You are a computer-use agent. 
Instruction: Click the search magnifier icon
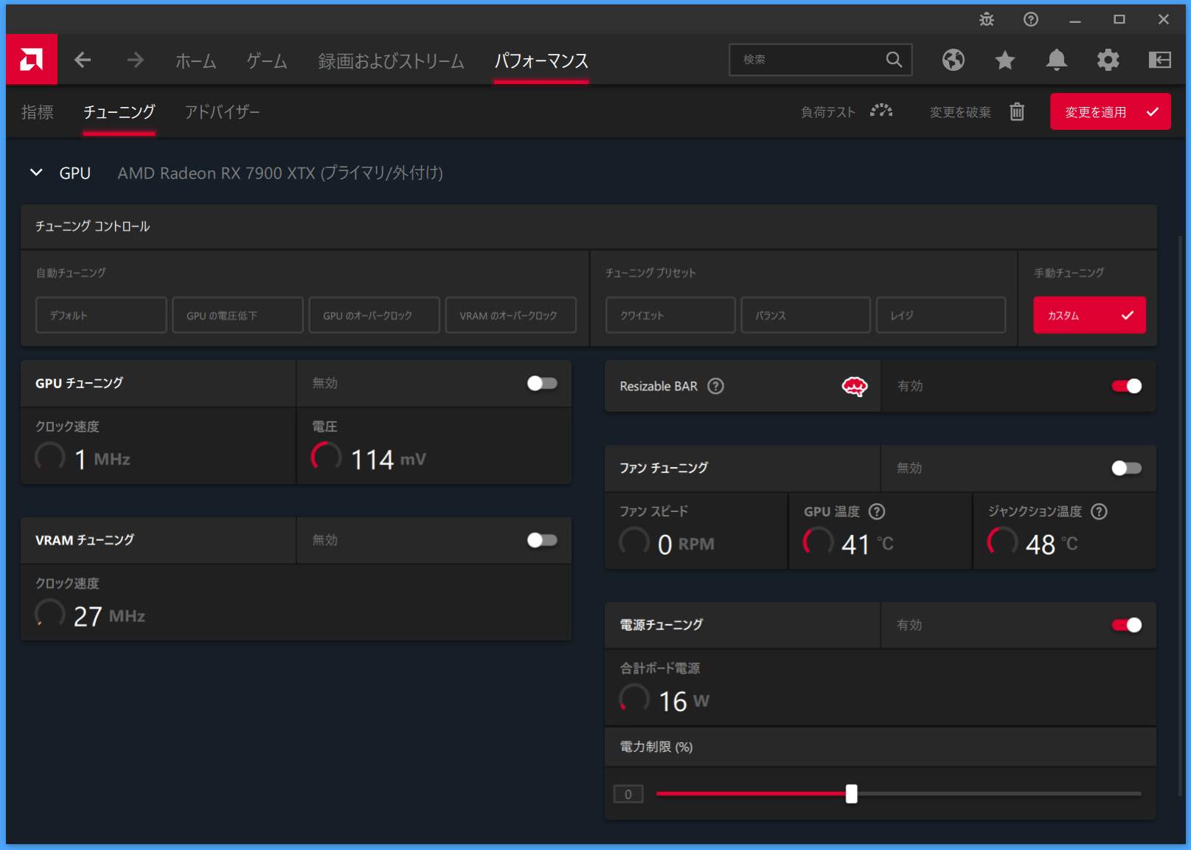[894, 60]
